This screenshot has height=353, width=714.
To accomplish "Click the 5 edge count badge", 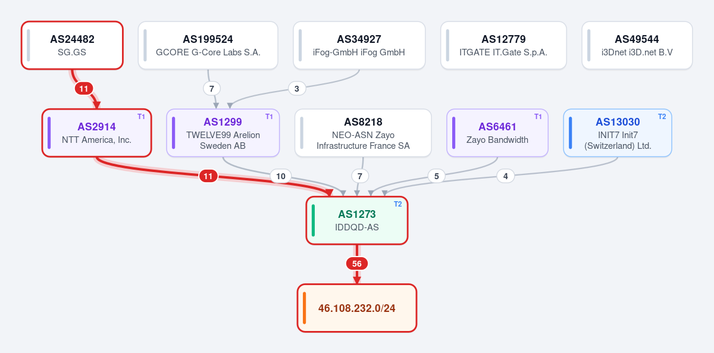I will pyautogui.click(x=436, y=176).
